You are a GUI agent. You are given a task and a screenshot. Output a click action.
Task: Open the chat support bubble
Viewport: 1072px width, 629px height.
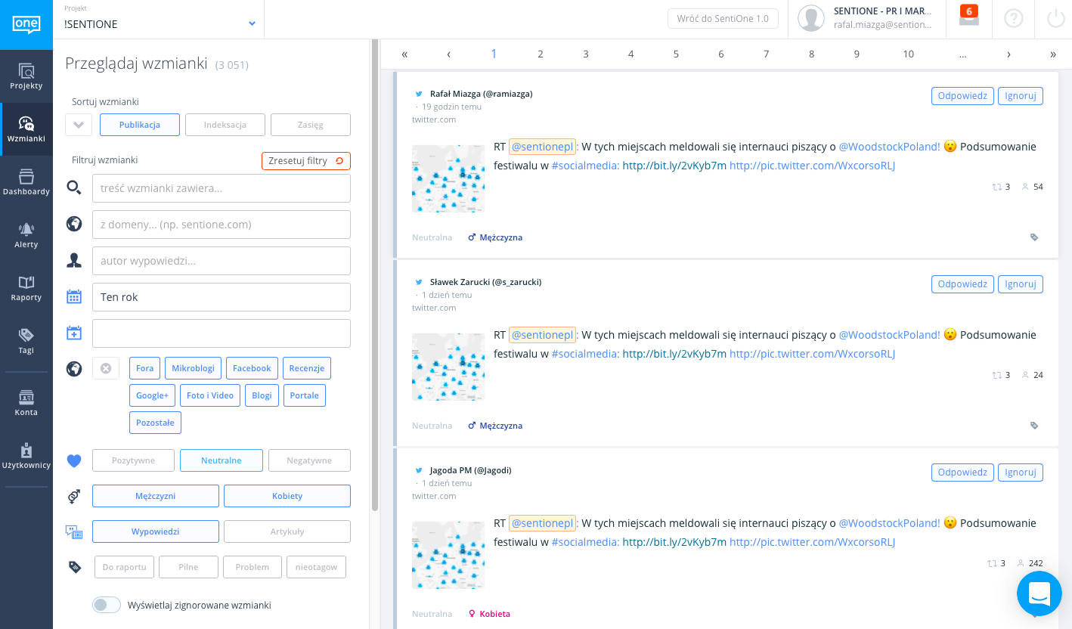point(1039,593)
